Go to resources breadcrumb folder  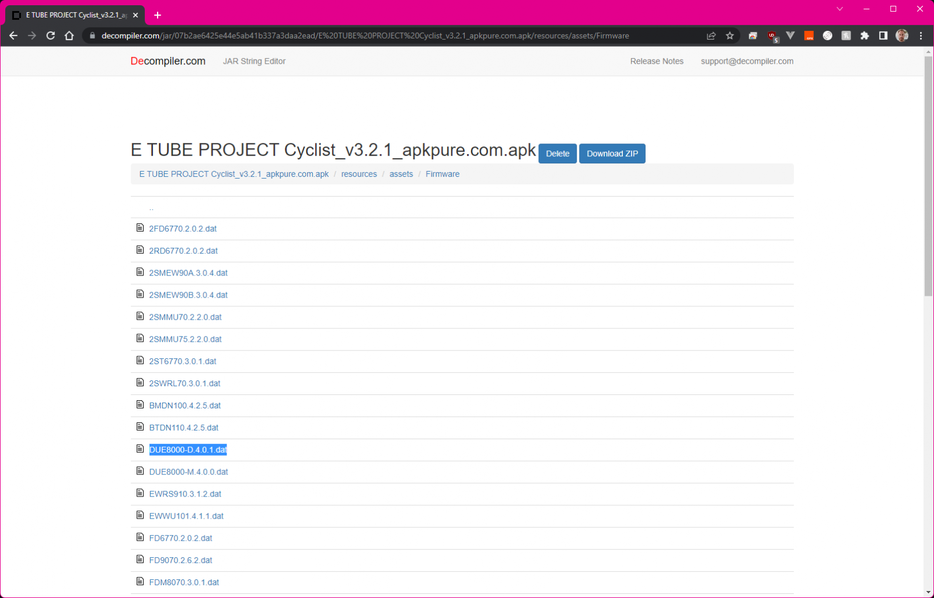click(359, 174)
